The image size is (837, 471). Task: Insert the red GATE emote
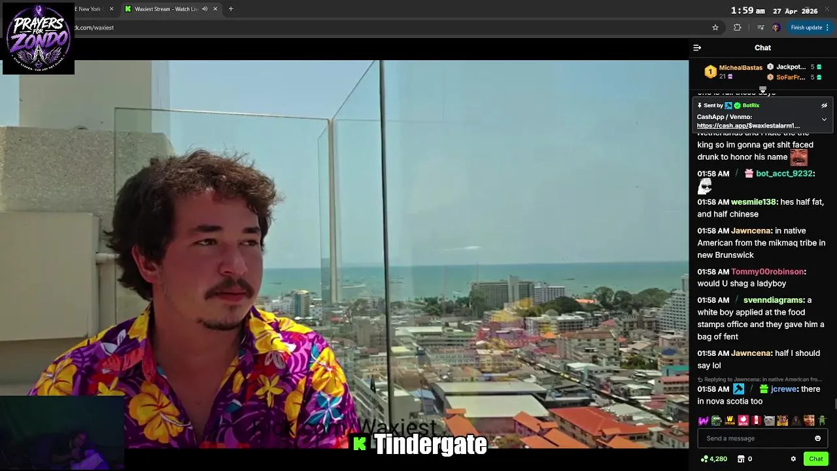[743, 421]
